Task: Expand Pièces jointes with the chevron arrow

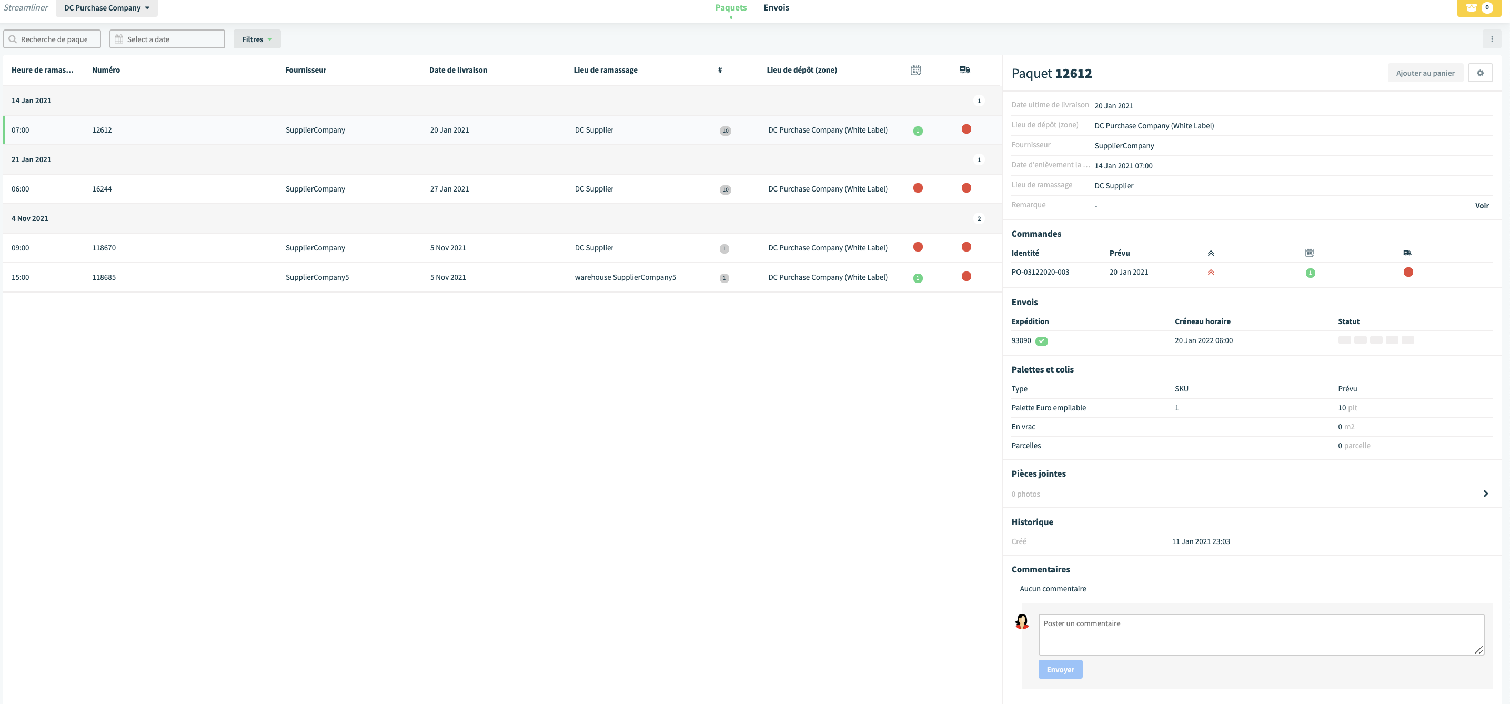Action: pyautogui.click(x=1485, y=494)
